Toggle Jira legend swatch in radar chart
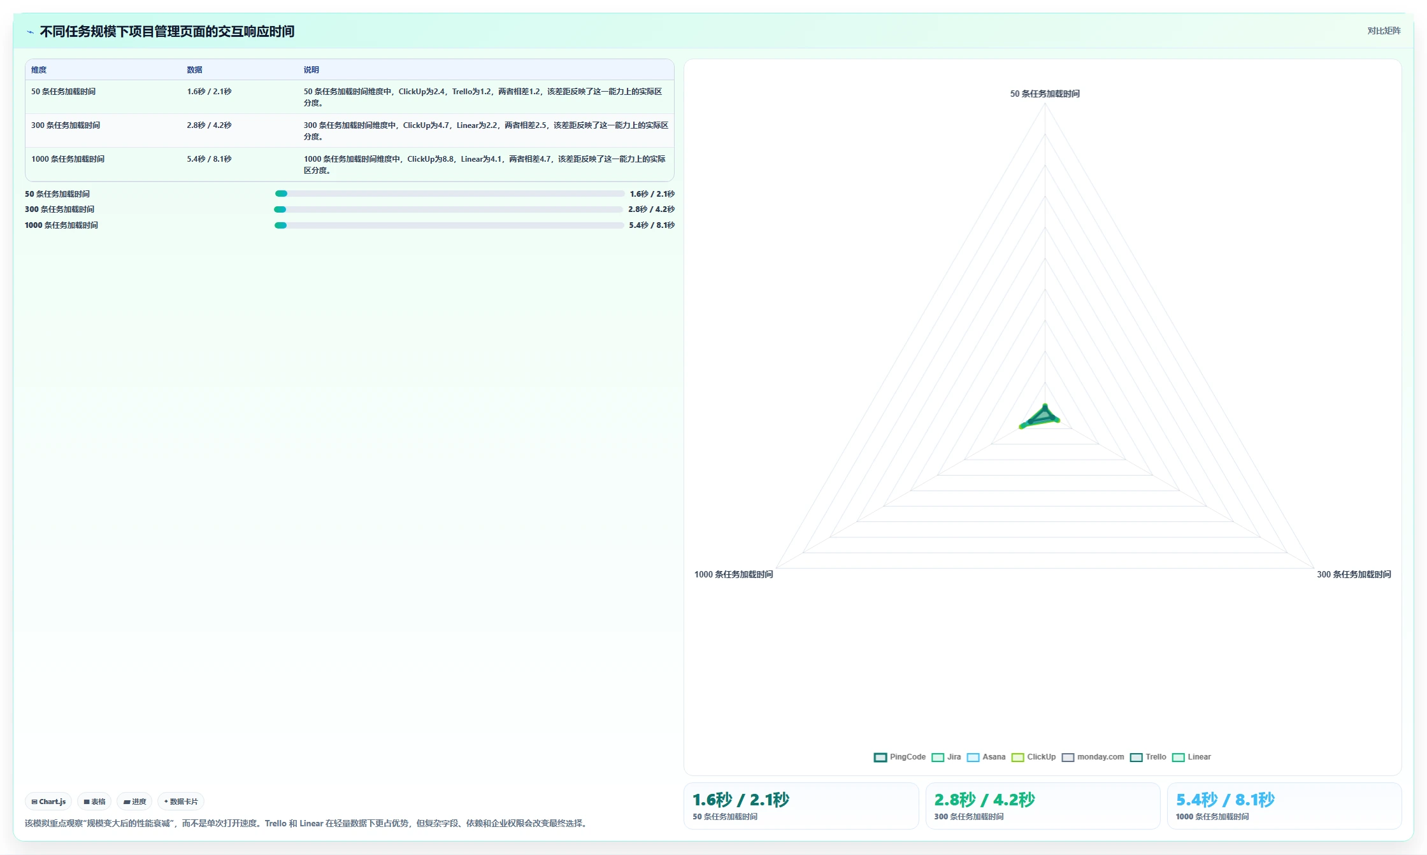Screen dimensions: 1427x855 pyautogui.click(x=937, y=757)
